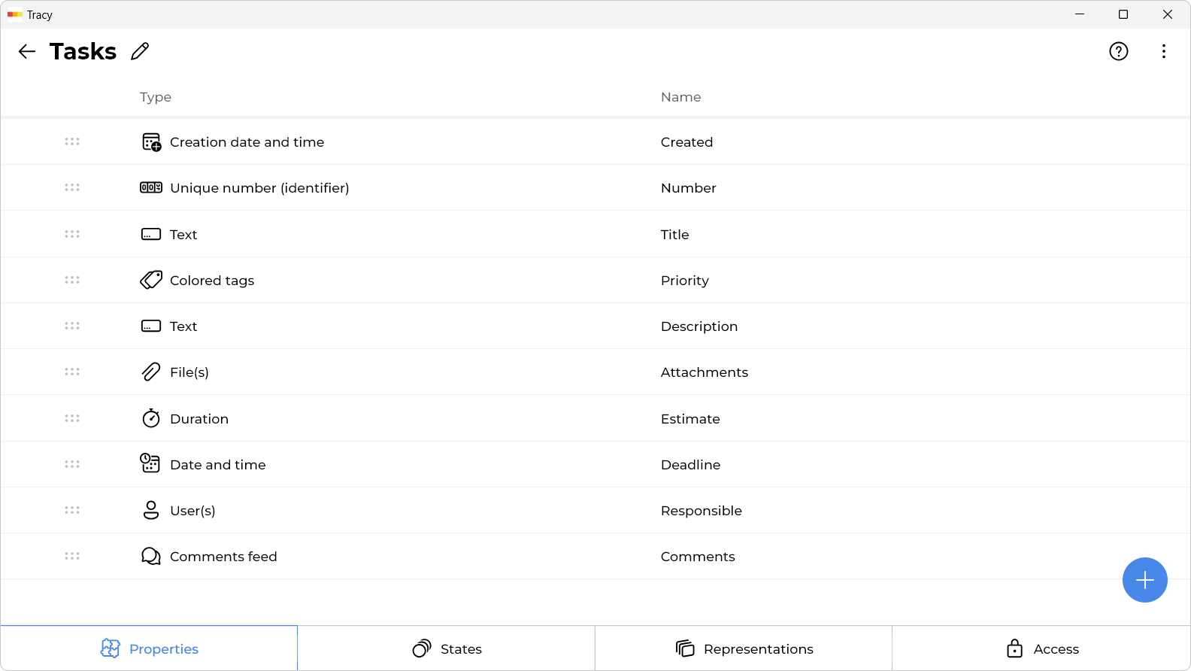Click the Type column header
1191x671 pixels.
[x=156, y=97]
